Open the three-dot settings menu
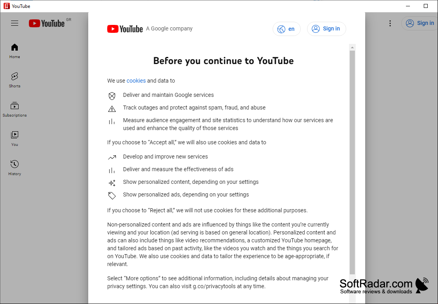This screenshot has width=438, height=304. pos(390,23)
